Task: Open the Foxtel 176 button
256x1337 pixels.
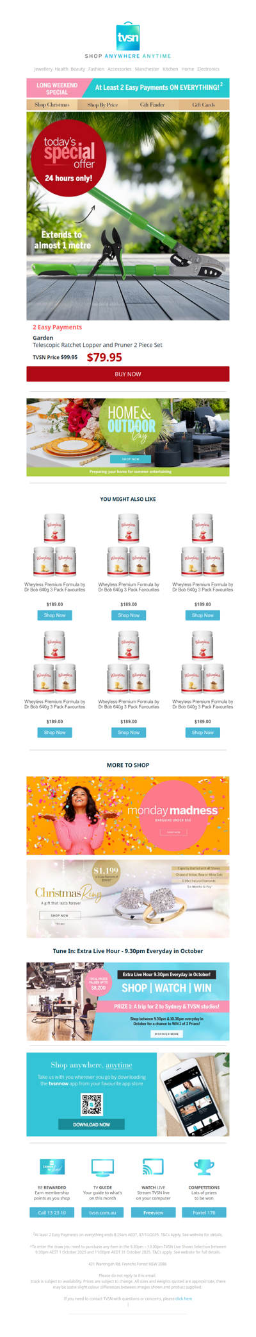Action: click(204, 1212)
